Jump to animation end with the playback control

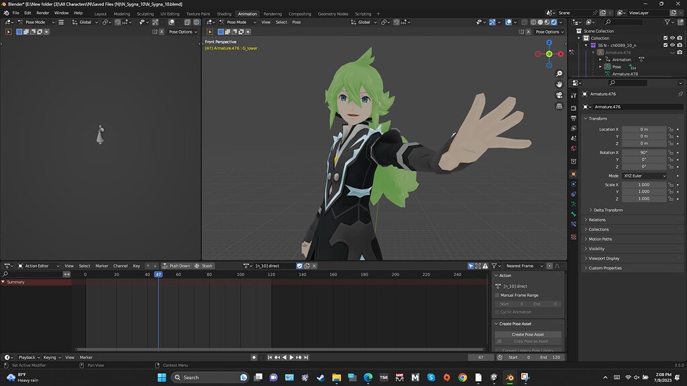click(x=306, y=357)
